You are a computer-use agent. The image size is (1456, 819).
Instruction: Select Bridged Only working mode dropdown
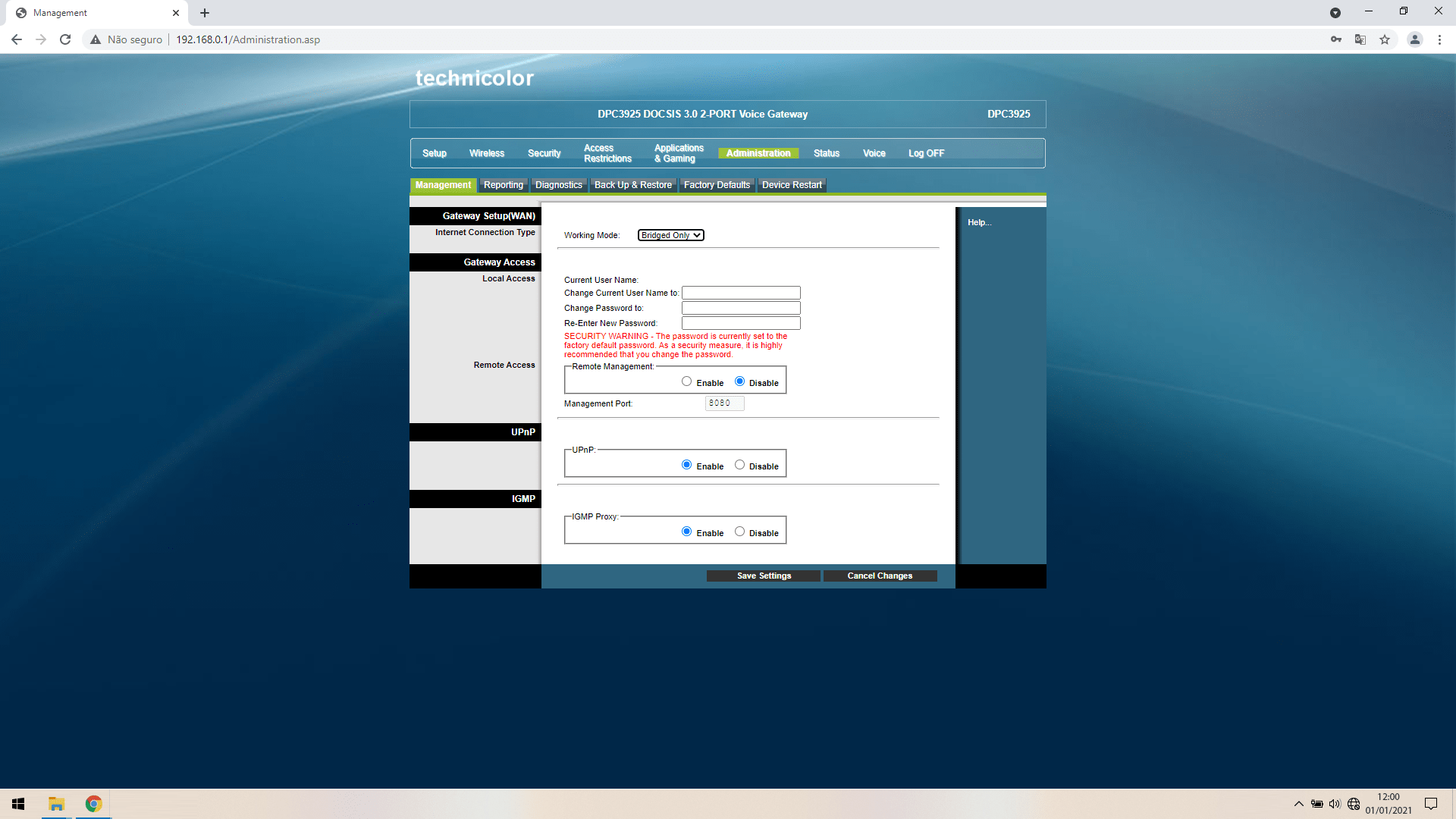671,234
